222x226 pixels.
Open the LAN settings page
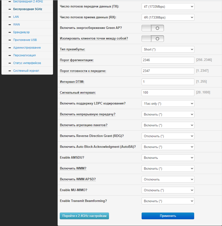click(16, 17)
